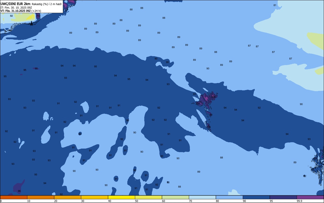324x203 pixels.
Task: Click the "50" legend tick label
Action: [136, 201]
